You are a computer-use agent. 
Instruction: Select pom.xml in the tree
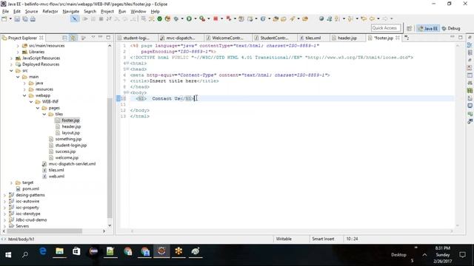point(30,189)
